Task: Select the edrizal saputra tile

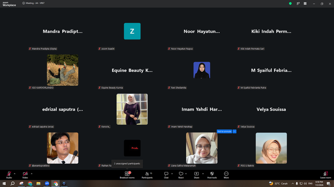Action: [x=63, y=109]
